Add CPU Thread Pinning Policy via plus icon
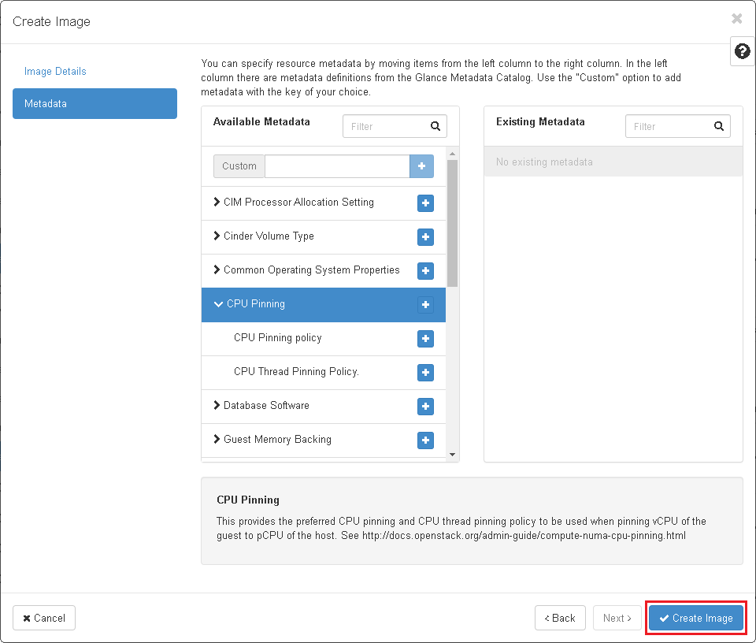This screenshot has width=756, height=643. pyautogui.click(x=425, y=373)
